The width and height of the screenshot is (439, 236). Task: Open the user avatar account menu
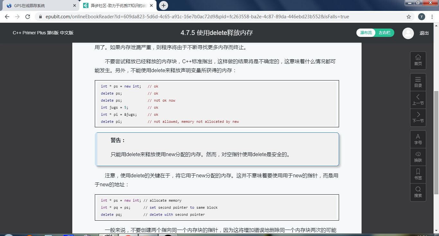tap(408, 33)
